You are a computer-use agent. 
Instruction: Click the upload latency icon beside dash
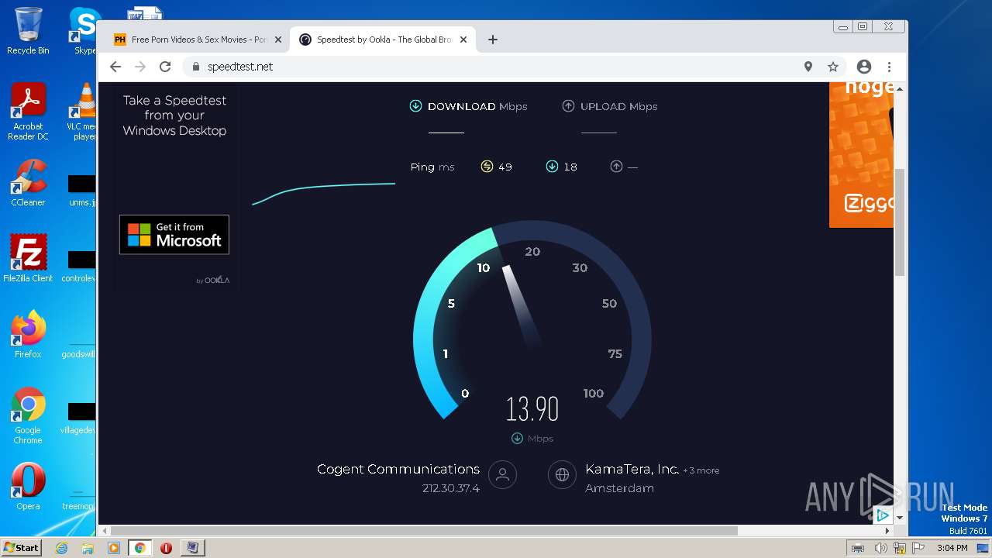(616, 167)
